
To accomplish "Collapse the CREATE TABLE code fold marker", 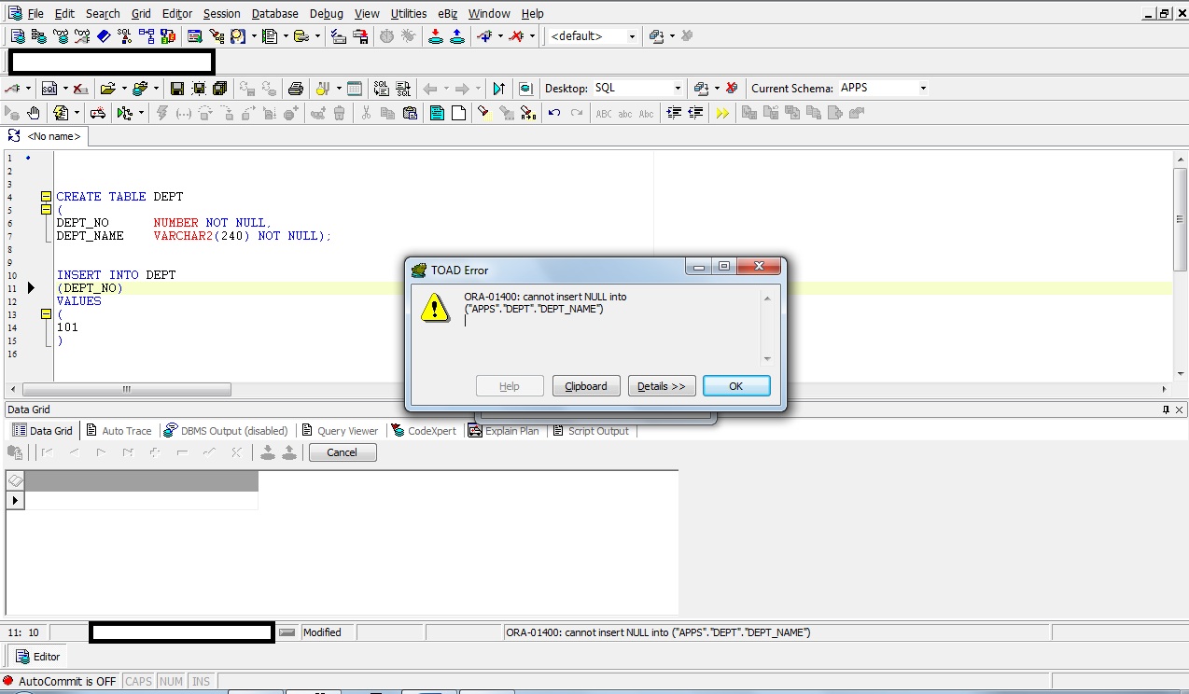I will [45, 196].
